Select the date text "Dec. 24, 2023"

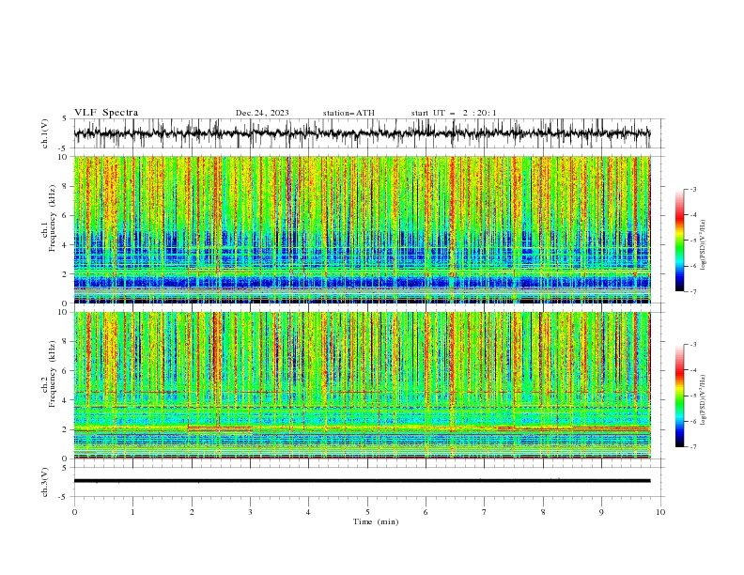pos(262,113)
